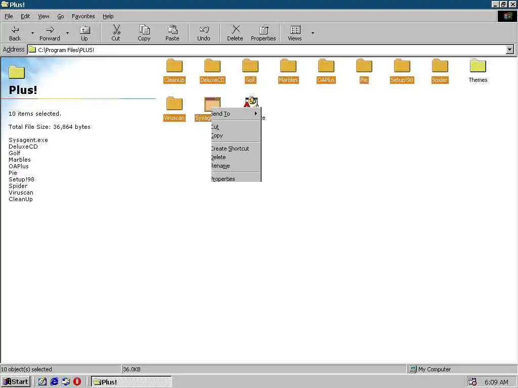Choose Delete from the context menu
This screenshot has width=518, height=388.
(x=236, y=158)
